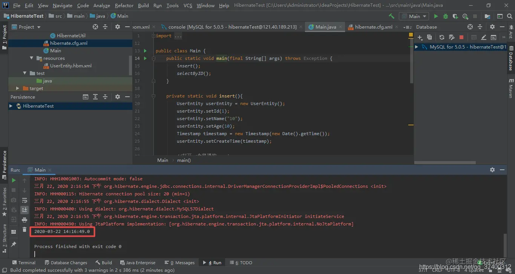515x274 pixels.
Task: Click the red Disconnect square in Database panel
Action: coord(461,37)
